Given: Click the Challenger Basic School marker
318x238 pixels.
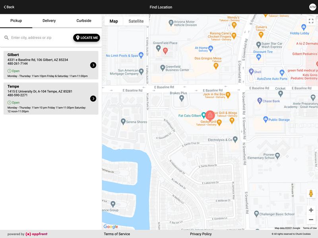Looking at the screenshot, I should click(x=256, y=214).
